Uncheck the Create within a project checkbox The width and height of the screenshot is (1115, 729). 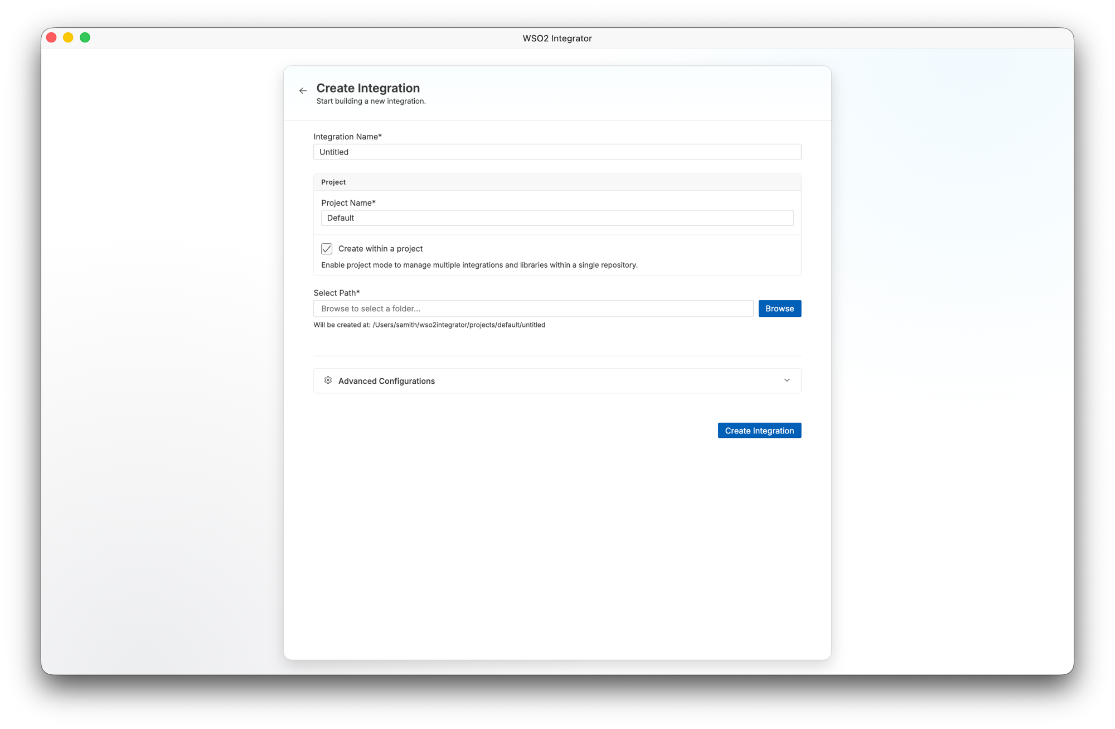tap(327, 249)
